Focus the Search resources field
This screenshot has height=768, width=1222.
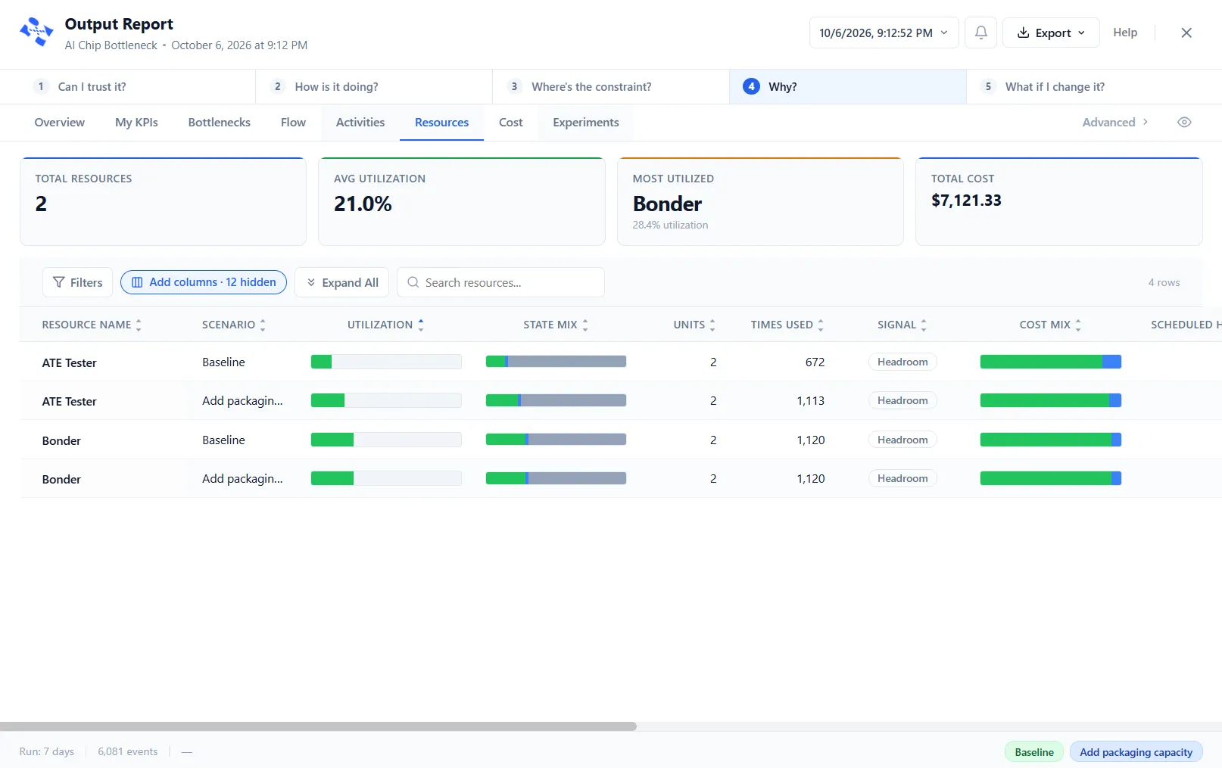[500, 282]
